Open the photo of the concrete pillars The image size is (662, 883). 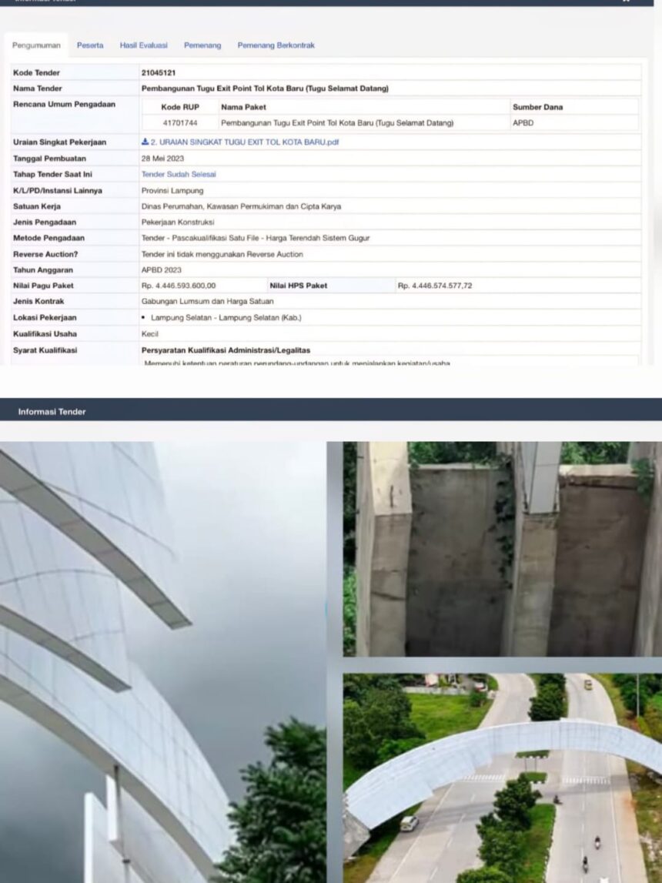coord(502,548)
